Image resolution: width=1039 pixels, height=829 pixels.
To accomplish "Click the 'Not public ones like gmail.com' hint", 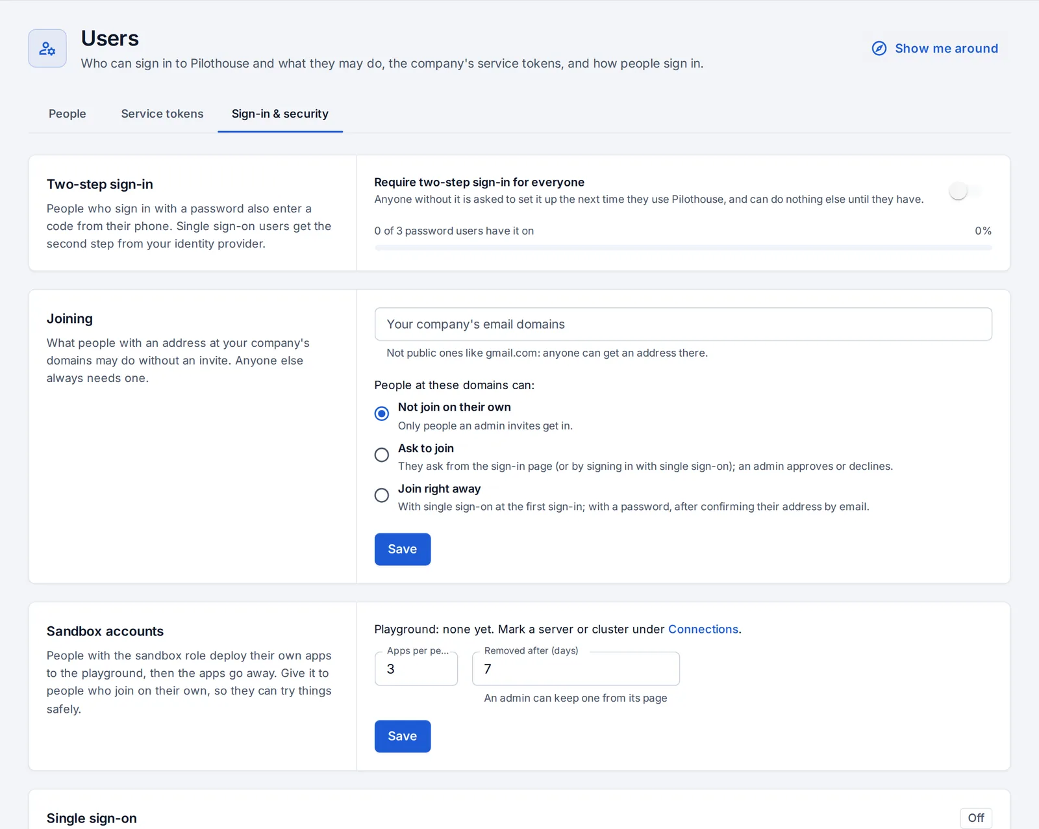I will (x=547, y=353).
